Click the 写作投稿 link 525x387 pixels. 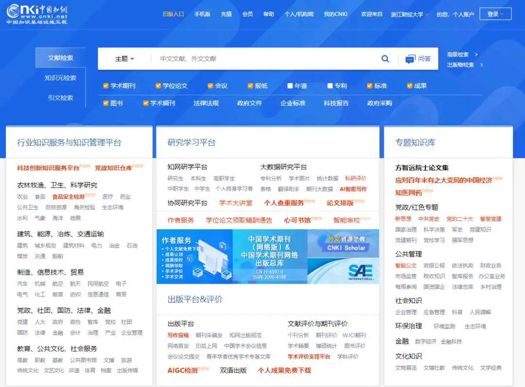[x=178, y=335]
